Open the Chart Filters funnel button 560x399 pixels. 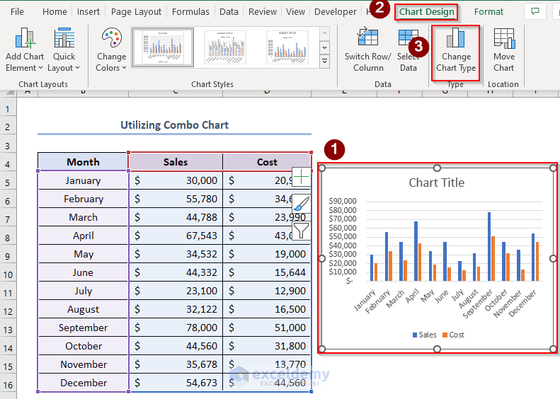point(302,230)
